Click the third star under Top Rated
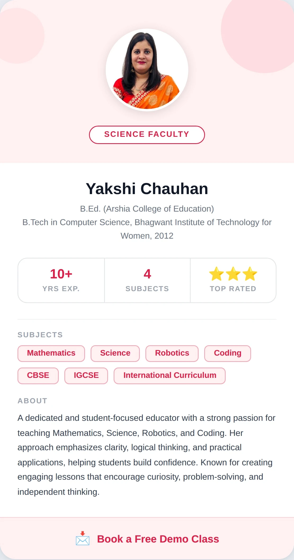 [x=250, y=274]
